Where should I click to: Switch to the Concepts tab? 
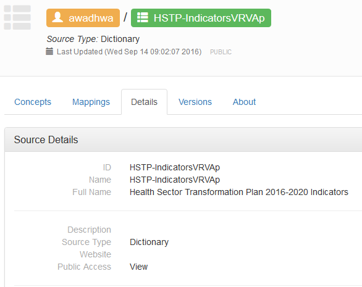click(x=33, y=102)
